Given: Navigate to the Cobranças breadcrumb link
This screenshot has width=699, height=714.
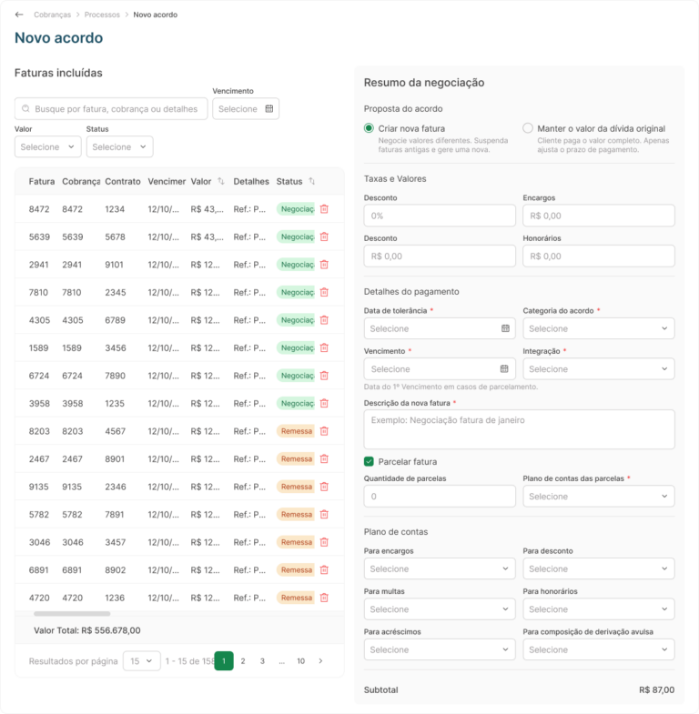Looking at the screenshot, I should pos(53,15).
